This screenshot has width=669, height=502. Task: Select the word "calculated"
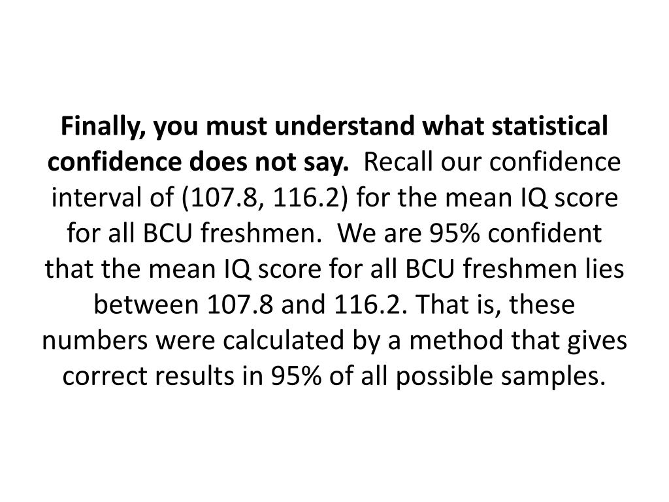(282, 340)
